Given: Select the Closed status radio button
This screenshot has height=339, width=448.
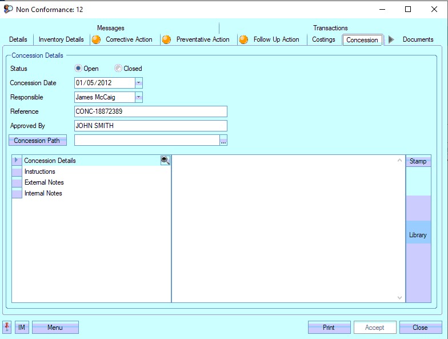Looking at the screenshot, I should coord(118,69).
